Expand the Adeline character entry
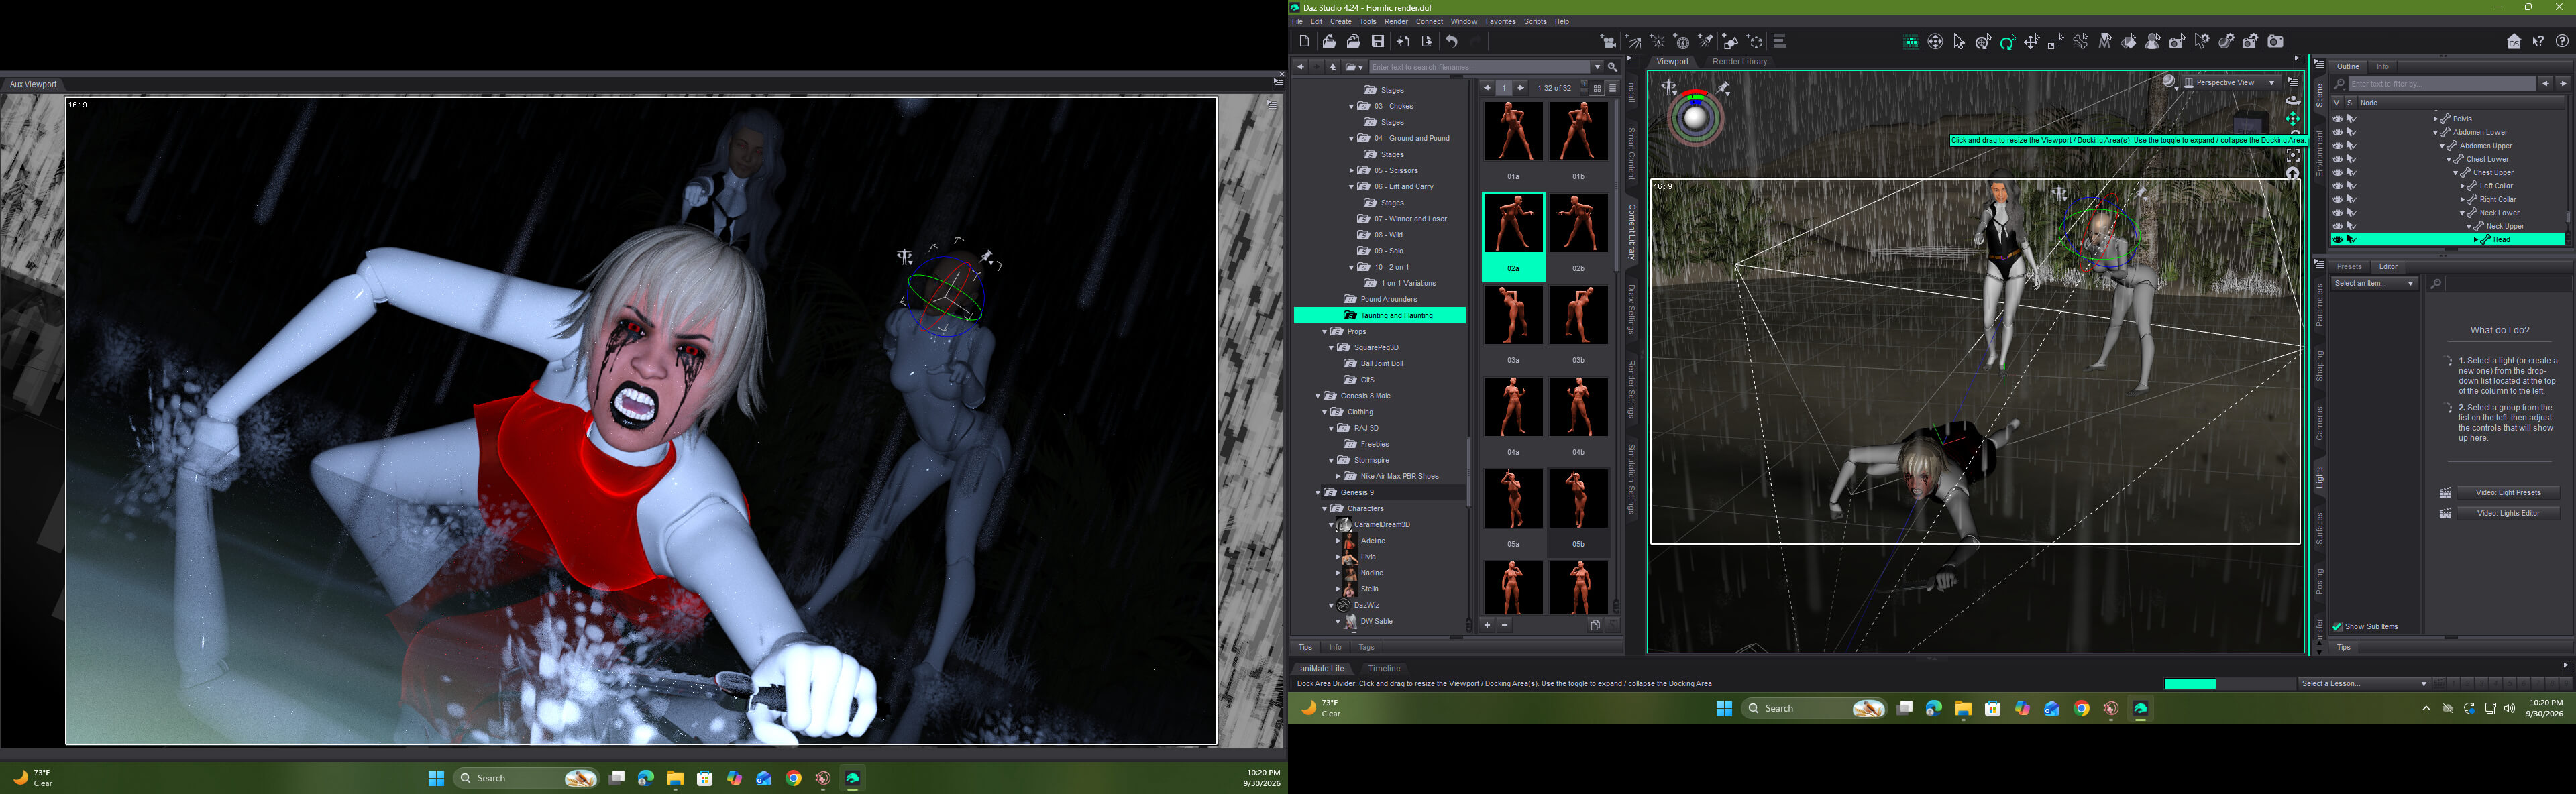 [x=1338, y=541]
